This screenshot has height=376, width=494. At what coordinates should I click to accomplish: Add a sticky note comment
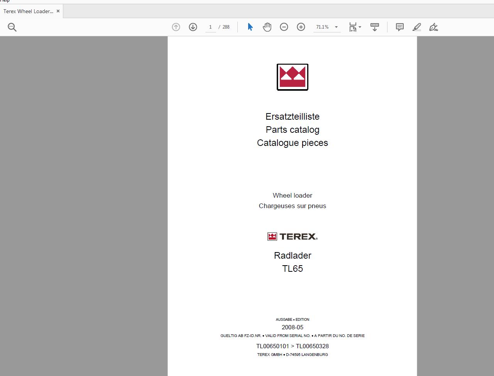(x=400, y=27)
